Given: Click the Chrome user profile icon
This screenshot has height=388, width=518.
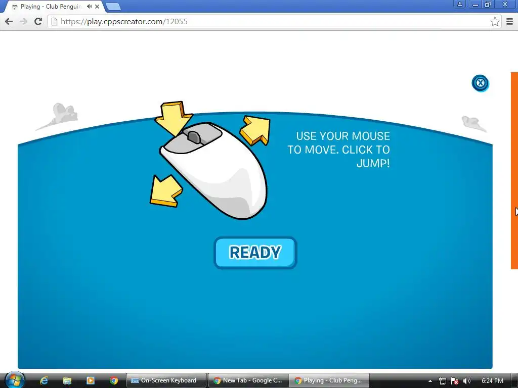Looking at the screenshot, I should pyautogui.click(x=459, y=4).
